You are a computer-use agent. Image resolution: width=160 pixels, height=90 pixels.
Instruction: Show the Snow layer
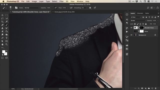click(131, 31)
